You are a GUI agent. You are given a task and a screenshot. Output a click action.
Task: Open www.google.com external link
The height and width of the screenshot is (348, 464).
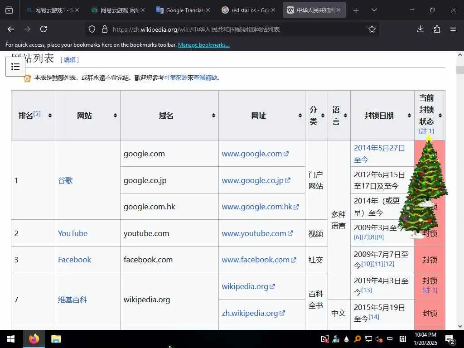point(255,154)
